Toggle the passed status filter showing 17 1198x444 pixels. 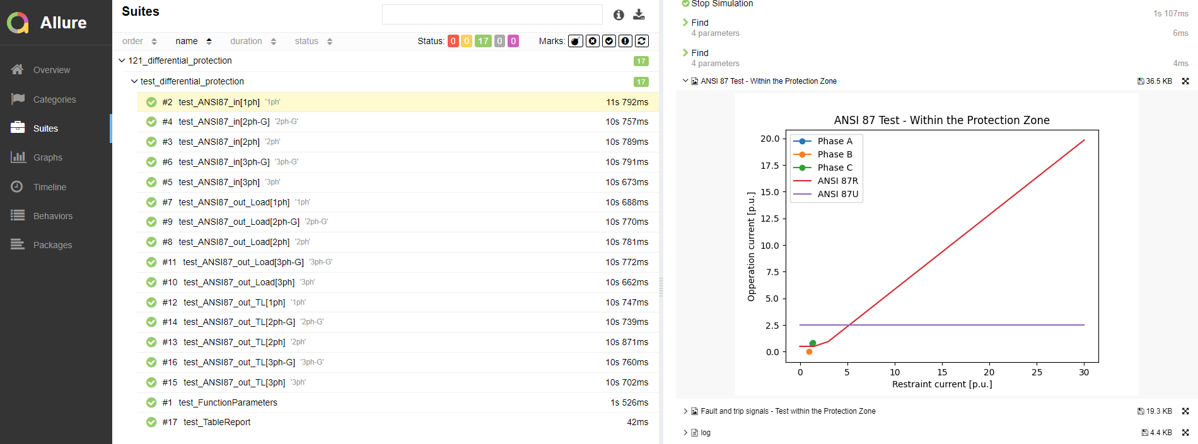point(483,41)
